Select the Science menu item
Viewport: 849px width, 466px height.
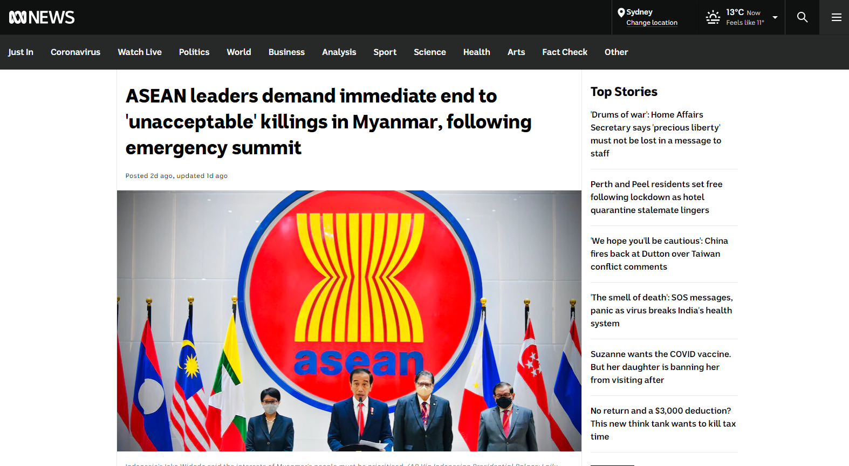coord(430,52)
